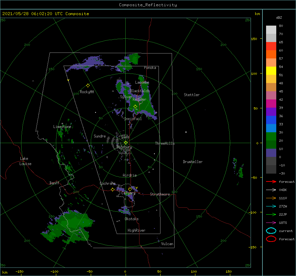Click the 2021/05/28 06:02:20 UTC timestamp
Screen dimensions: 296x276
[x=45, y=14]
